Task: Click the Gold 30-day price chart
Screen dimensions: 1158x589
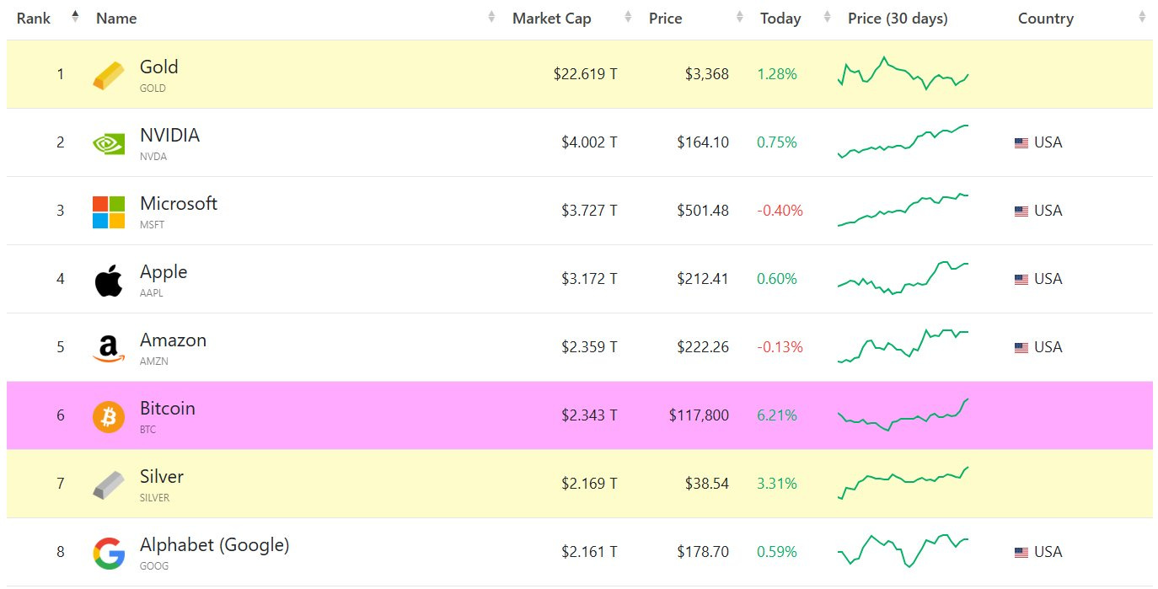Action: (903, 74)
